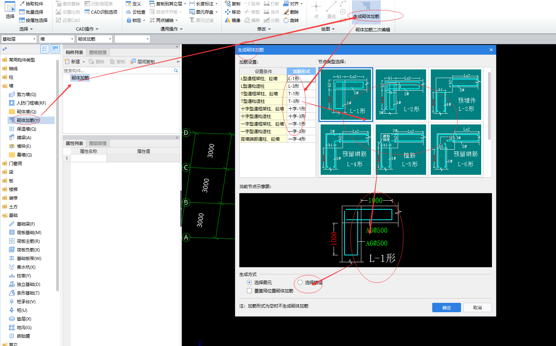Click the T-3形 reinforcement cell

[301, 101]
